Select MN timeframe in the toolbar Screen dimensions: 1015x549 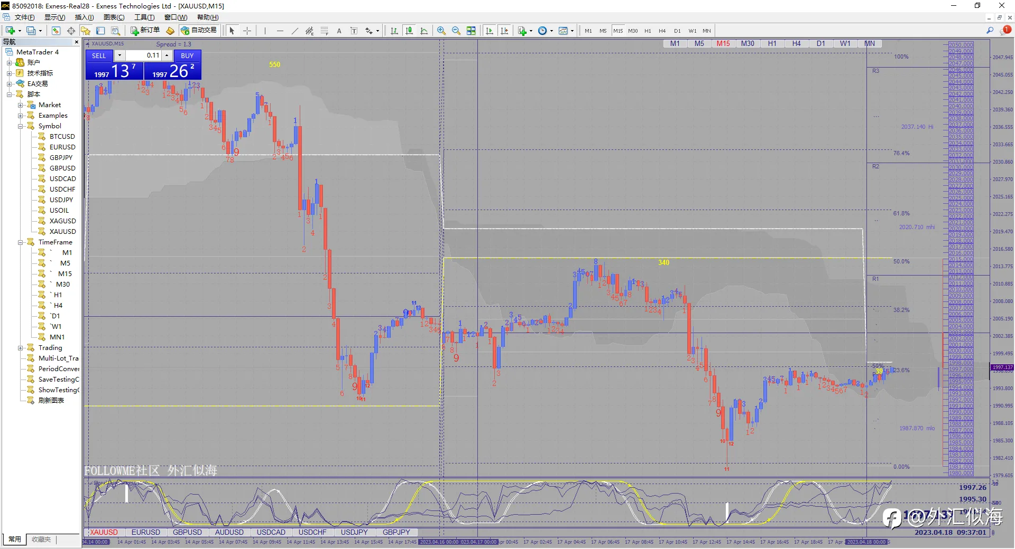(707, 31)
